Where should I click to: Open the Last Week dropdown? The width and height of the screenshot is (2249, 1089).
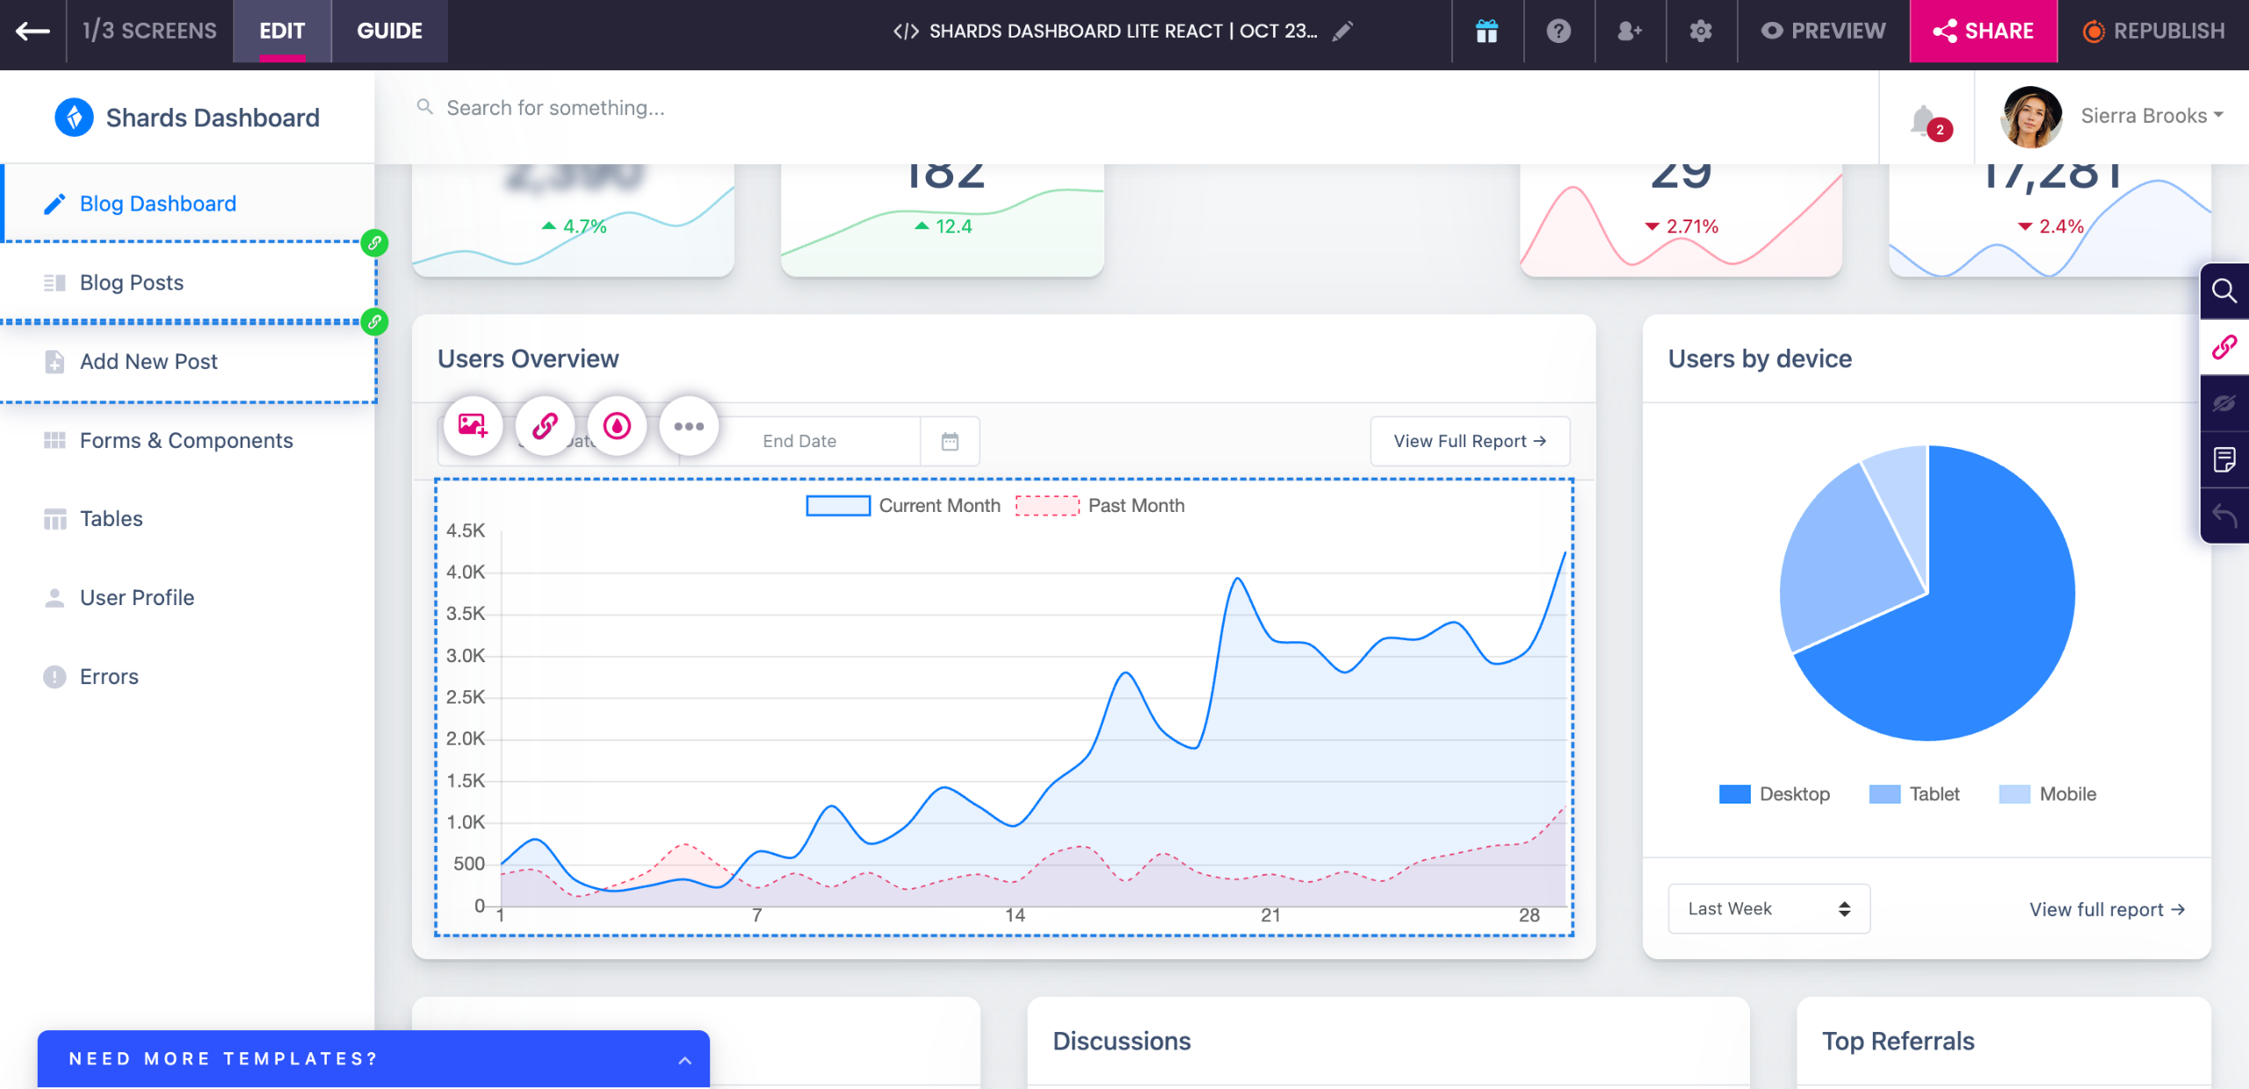click(1768, 909)
